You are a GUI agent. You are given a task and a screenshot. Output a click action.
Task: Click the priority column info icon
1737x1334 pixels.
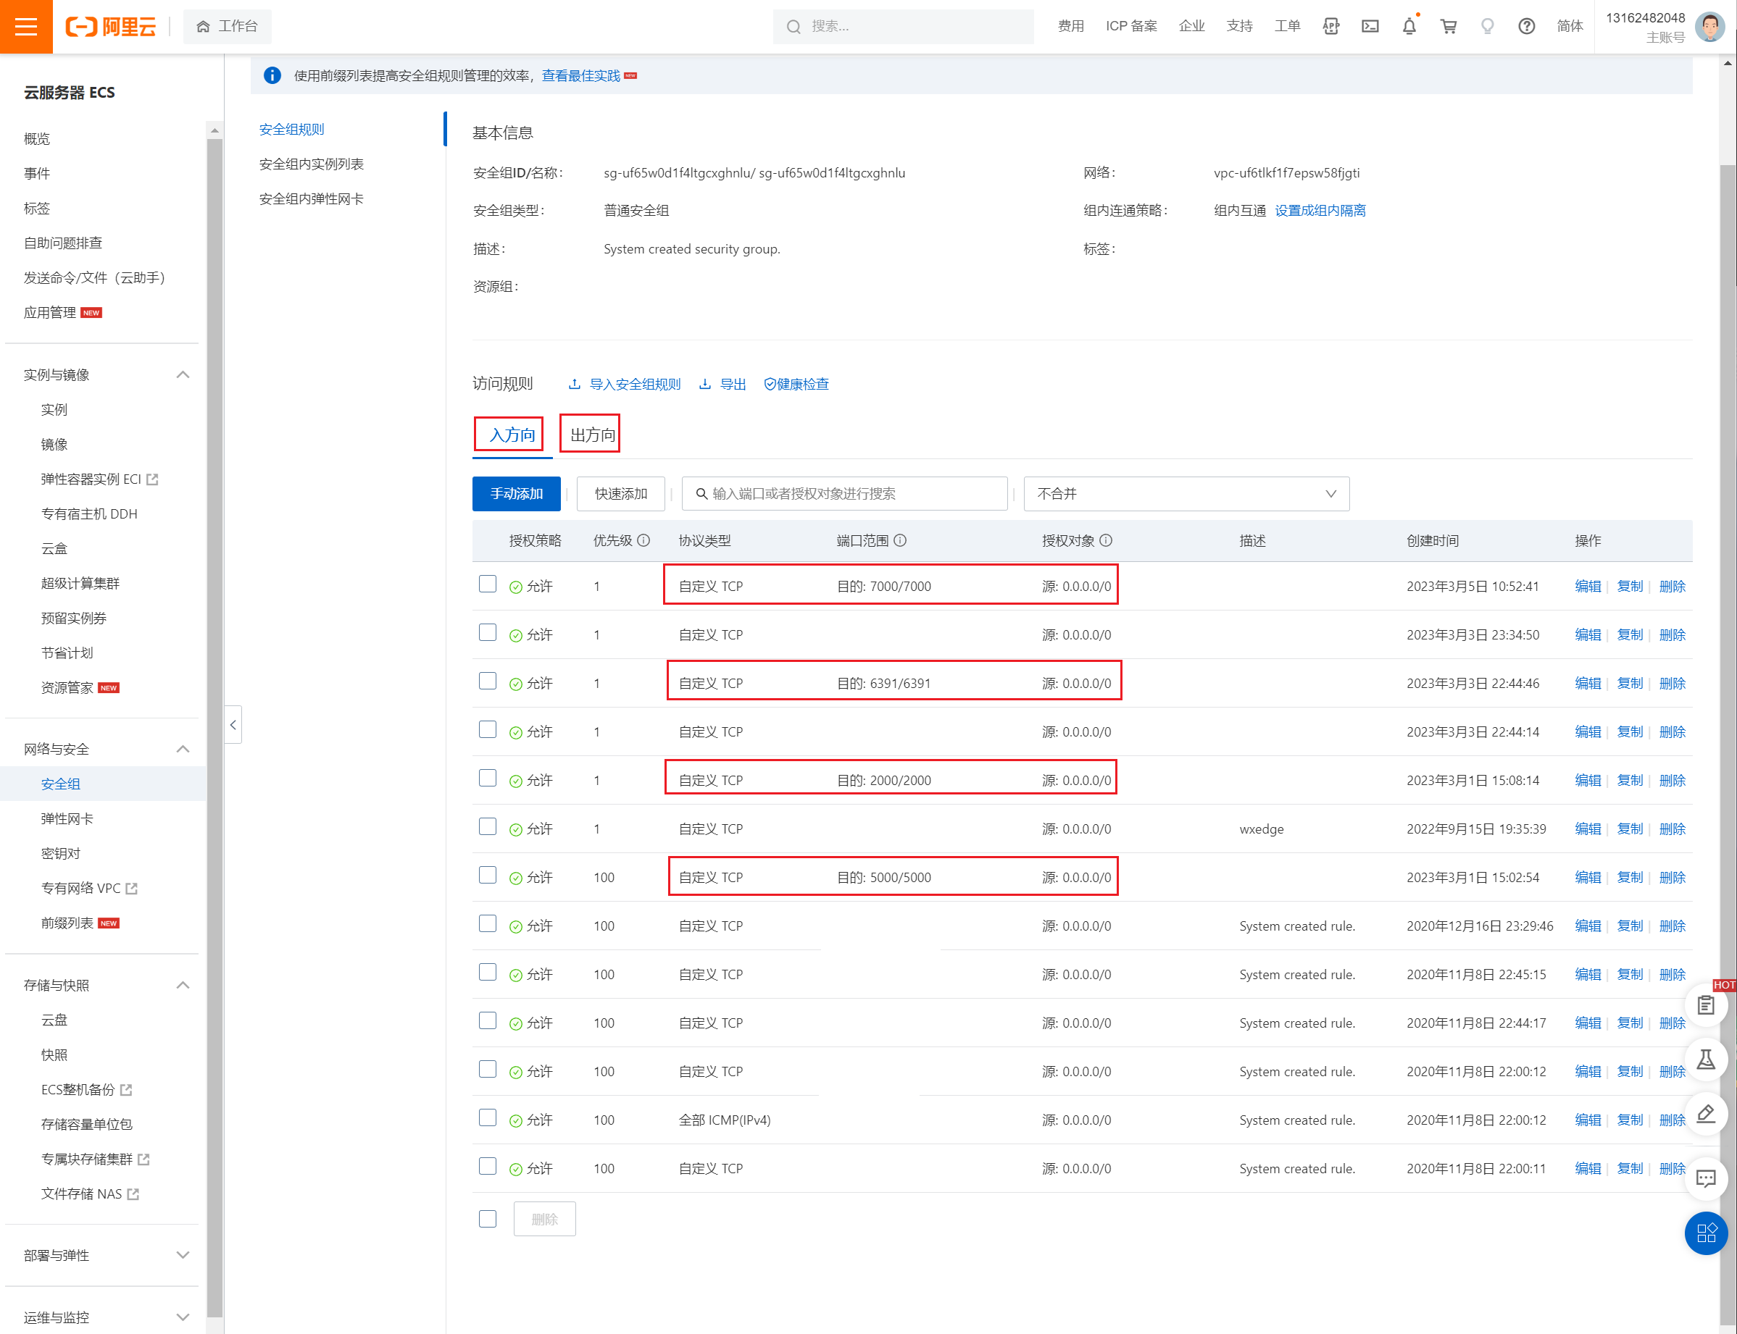point(643,540)
